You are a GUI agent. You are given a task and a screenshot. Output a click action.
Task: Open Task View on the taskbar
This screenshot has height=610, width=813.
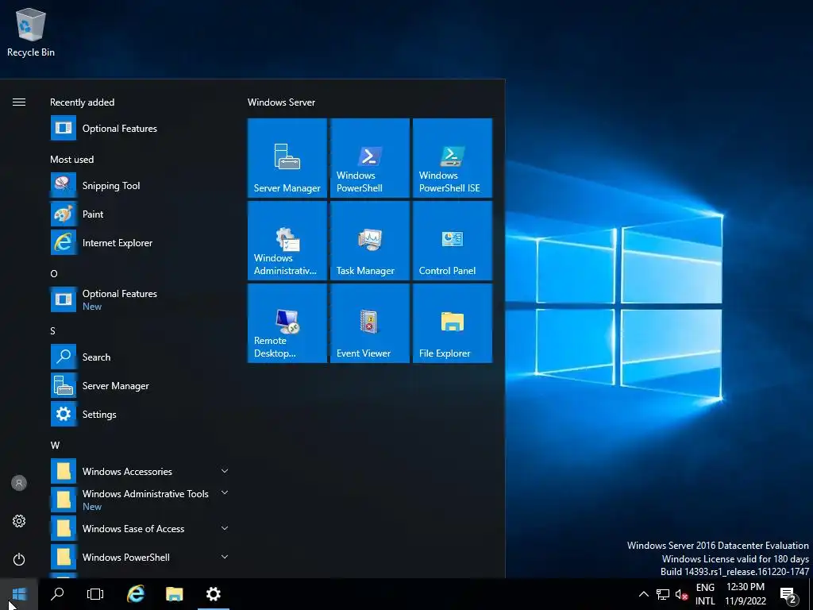(95, 594)
